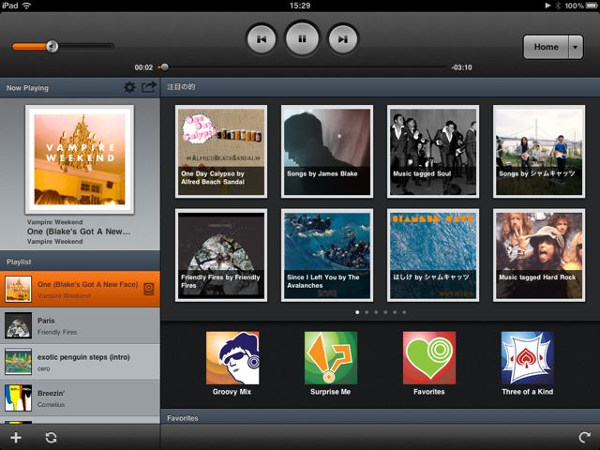
Task: Open Friendly Fires by Friendly Fires tile
Action: [221, 255]
